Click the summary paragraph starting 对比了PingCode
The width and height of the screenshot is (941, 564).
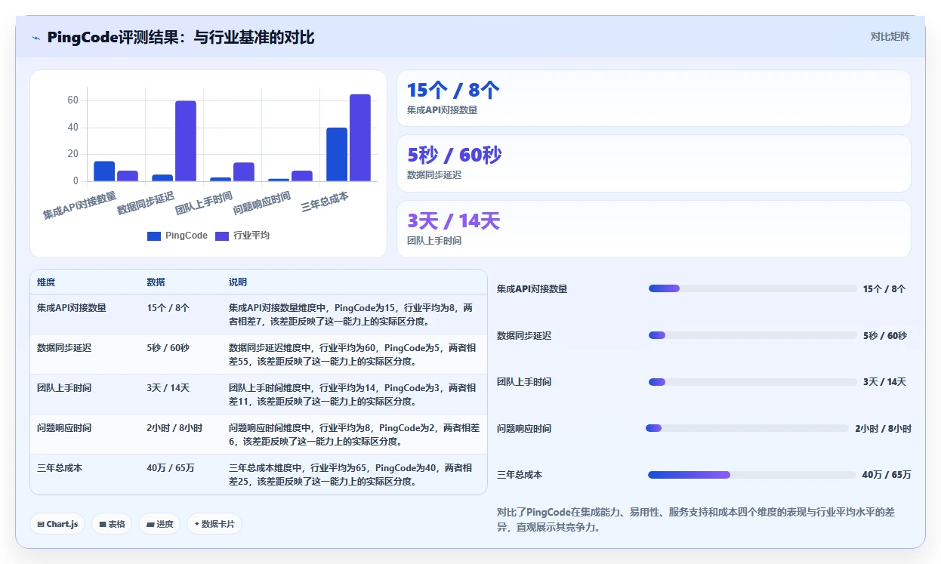click(x=696, y=519)
